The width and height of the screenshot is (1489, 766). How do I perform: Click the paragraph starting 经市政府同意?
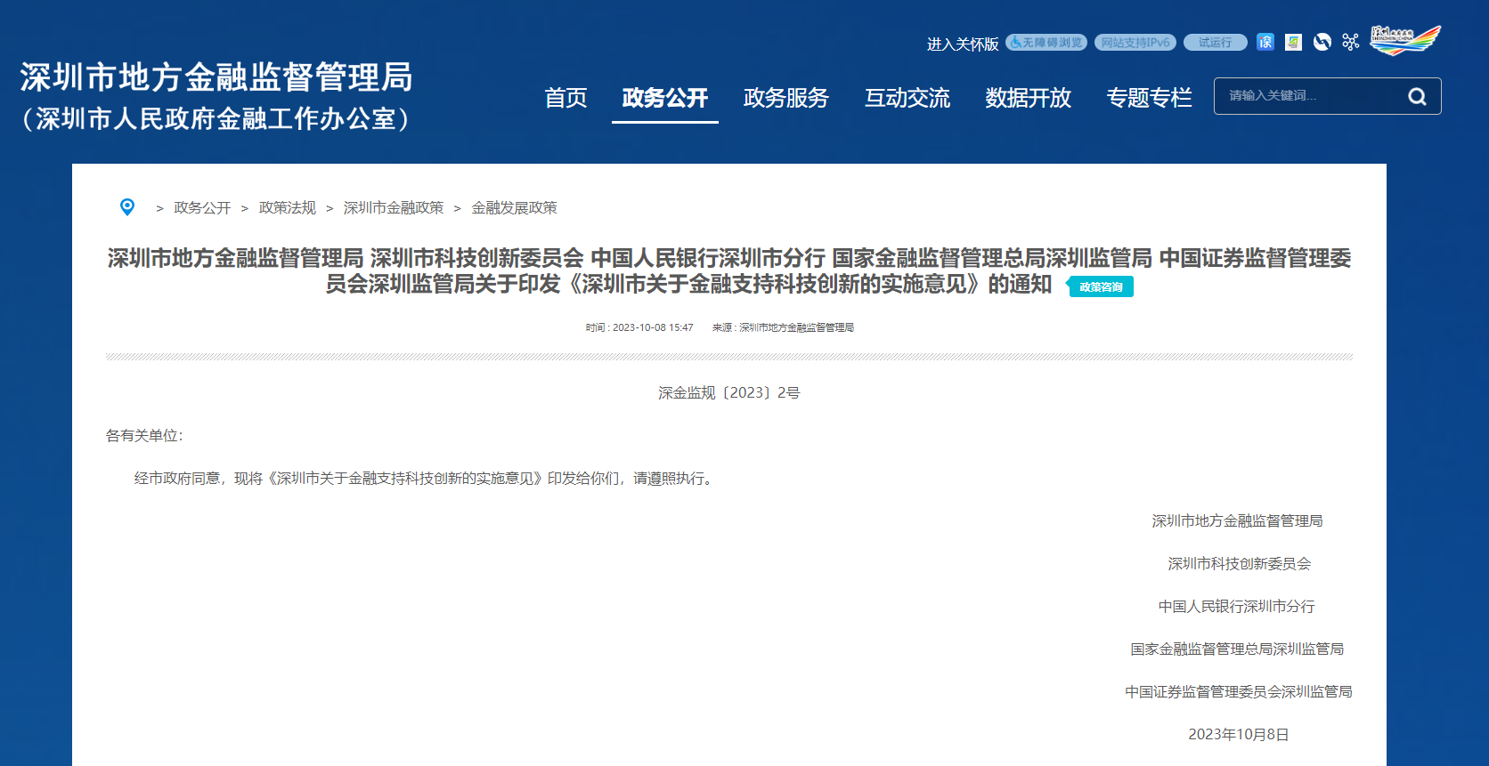coord(426,478)
